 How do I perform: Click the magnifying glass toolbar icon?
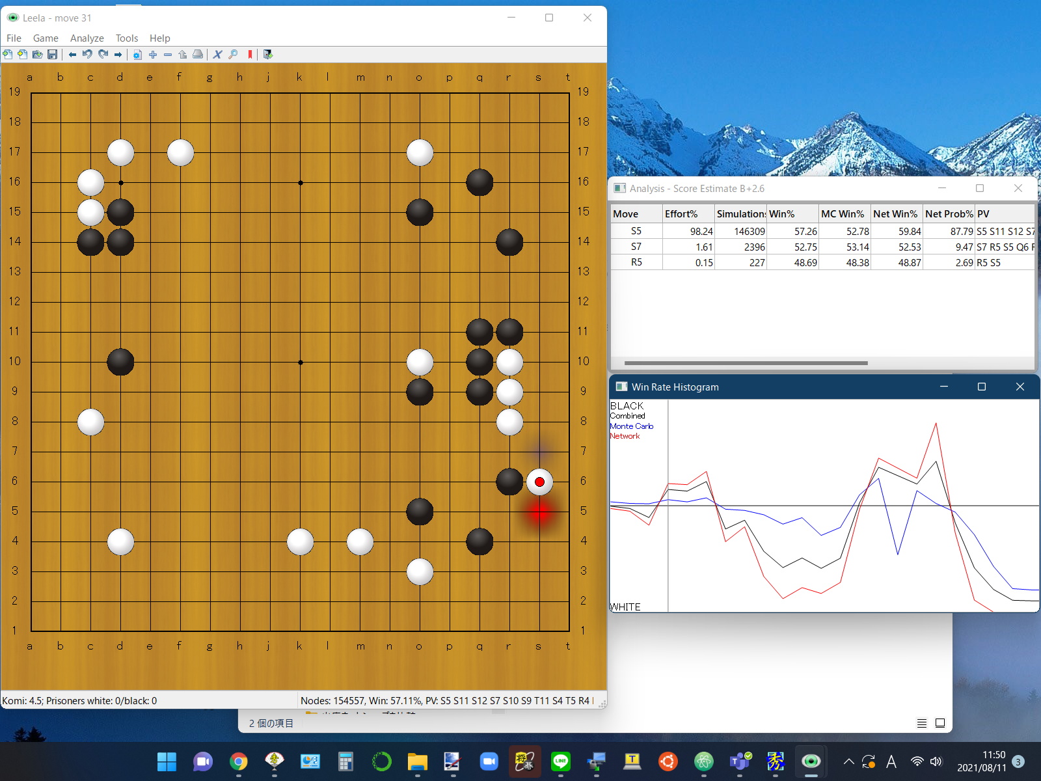pyautogui.click(x=233, y=55)
